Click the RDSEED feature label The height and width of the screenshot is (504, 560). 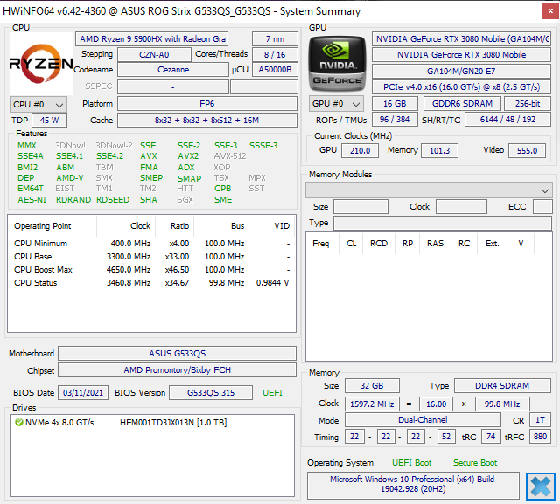click(113, 200)
